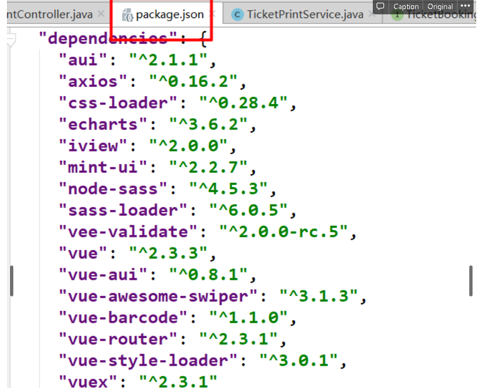Click the "^6.0.5" version value
Image resolution: width=490 pixels, height=388 pixels.
coord(248,210)
